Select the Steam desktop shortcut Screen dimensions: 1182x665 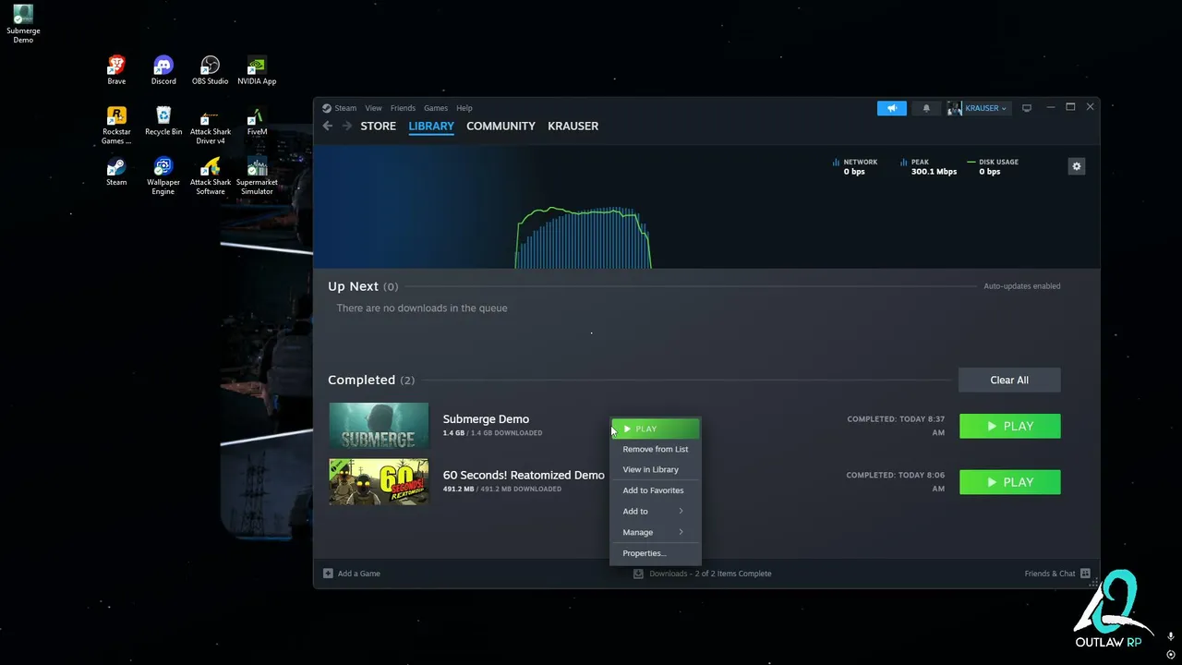point(116,172)
